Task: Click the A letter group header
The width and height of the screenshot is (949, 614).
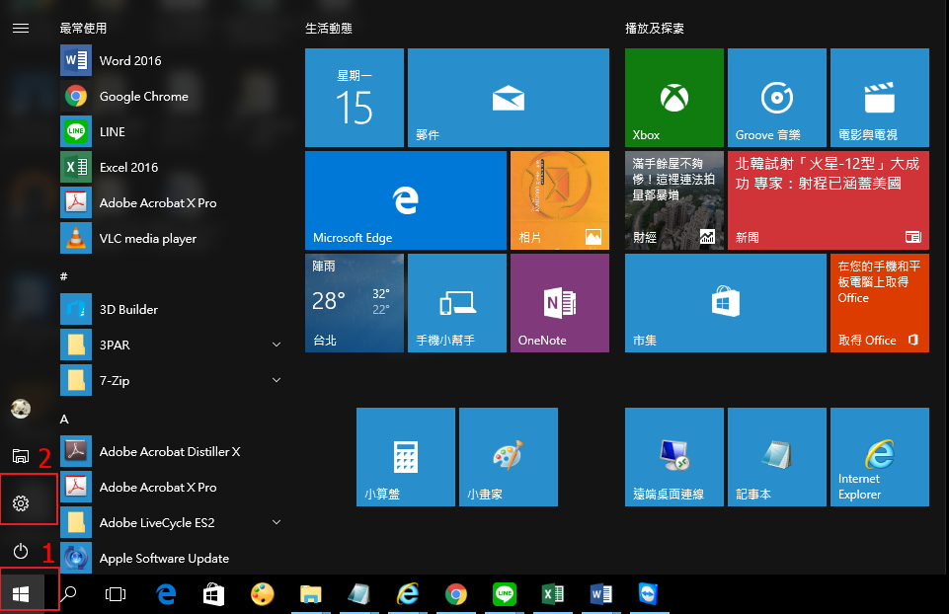Action: pos(64,419)
